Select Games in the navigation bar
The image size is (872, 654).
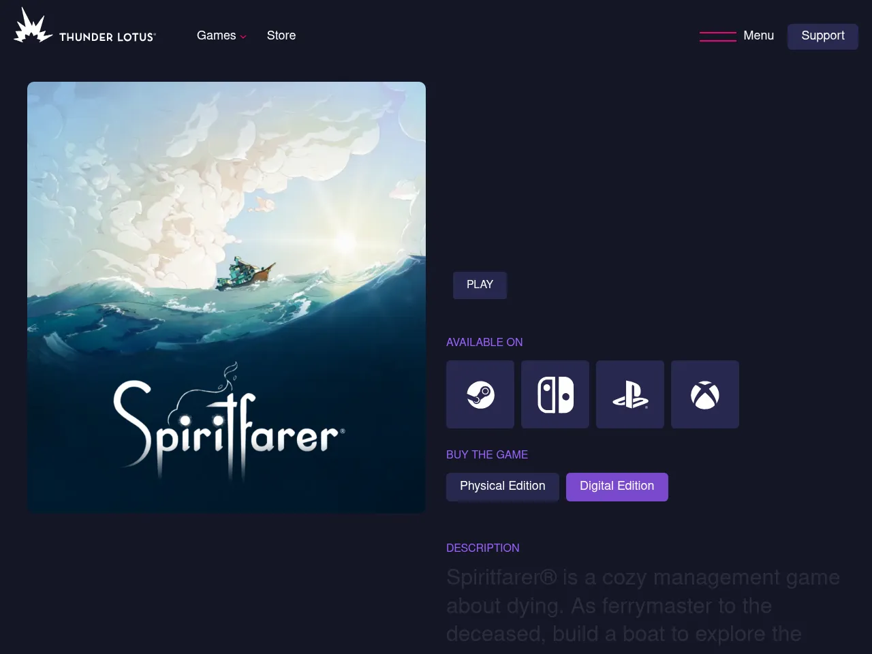[217, 35]
